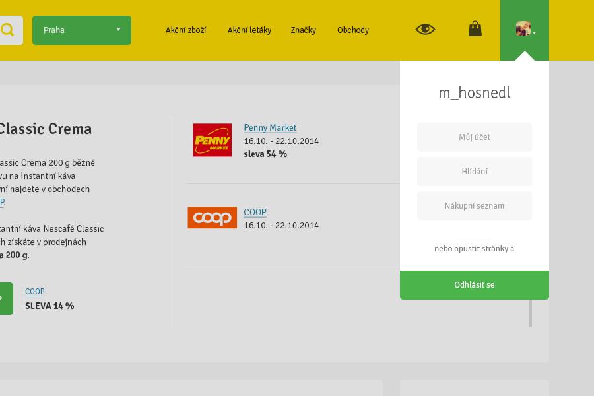
Task: Collapse the user menu arrow beside avatar
Action: coord(534,32)
